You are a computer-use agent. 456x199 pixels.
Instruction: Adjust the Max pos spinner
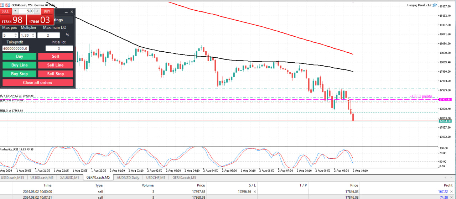(x=16, y=35)
